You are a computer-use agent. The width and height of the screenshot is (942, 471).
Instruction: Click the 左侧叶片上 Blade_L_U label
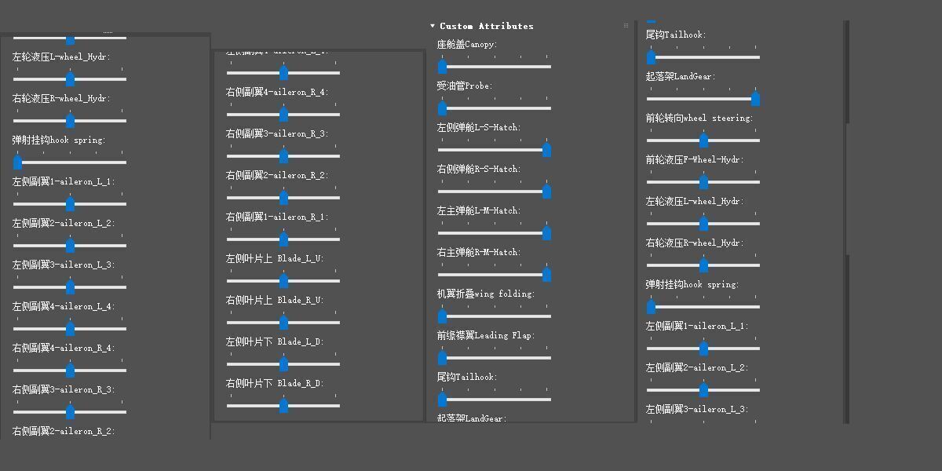pyautogui.click(x=275, y=259)
